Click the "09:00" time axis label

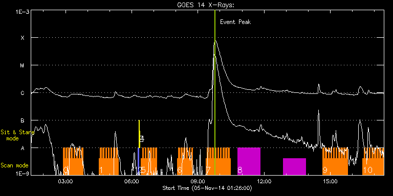point(198,181)
